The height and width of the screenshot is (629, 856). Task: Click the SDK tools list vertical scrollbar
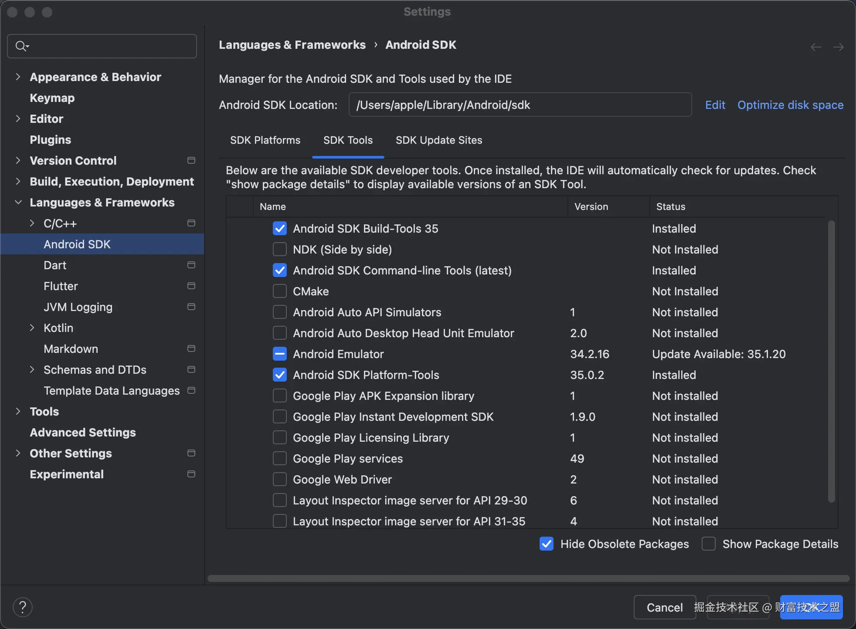[x=831, y=362]
